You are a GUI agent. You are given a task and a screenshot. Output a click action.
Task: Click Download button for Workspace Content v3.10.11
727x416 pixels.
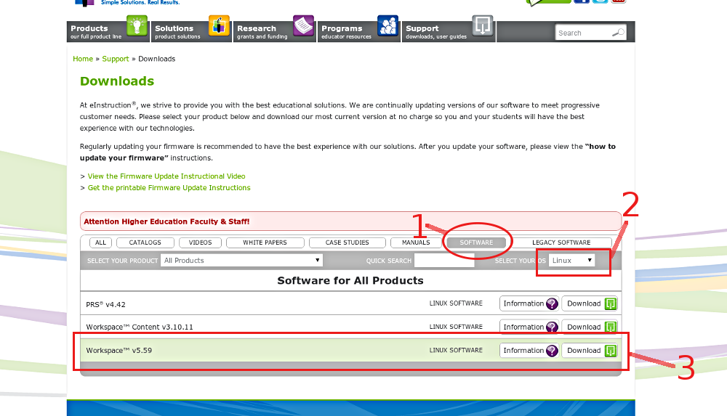(590, 327)
